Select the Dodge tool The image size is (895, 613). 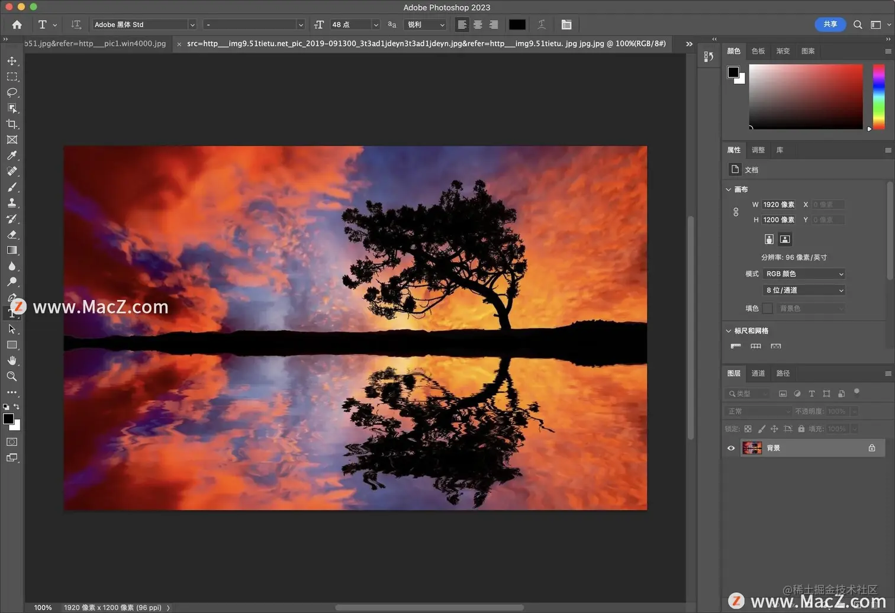click(x=12, y=282)
